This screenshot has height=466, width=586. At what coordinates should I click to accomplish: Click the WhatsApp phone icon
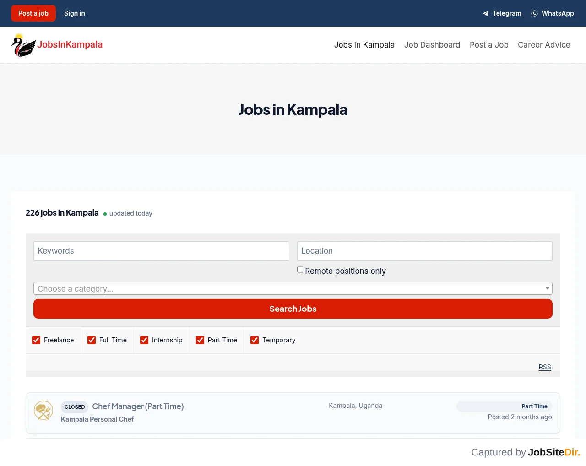(x=534, y=14)
